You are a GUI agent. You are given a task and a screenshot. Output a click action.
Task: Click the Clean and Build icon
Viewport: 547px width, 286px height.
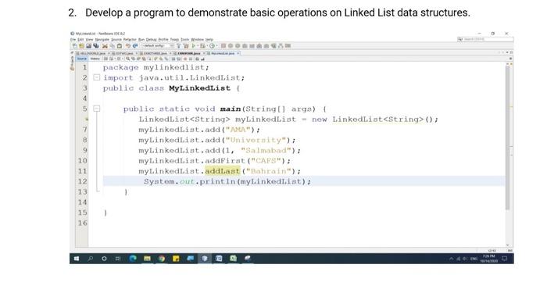click(x=186, y=45)
